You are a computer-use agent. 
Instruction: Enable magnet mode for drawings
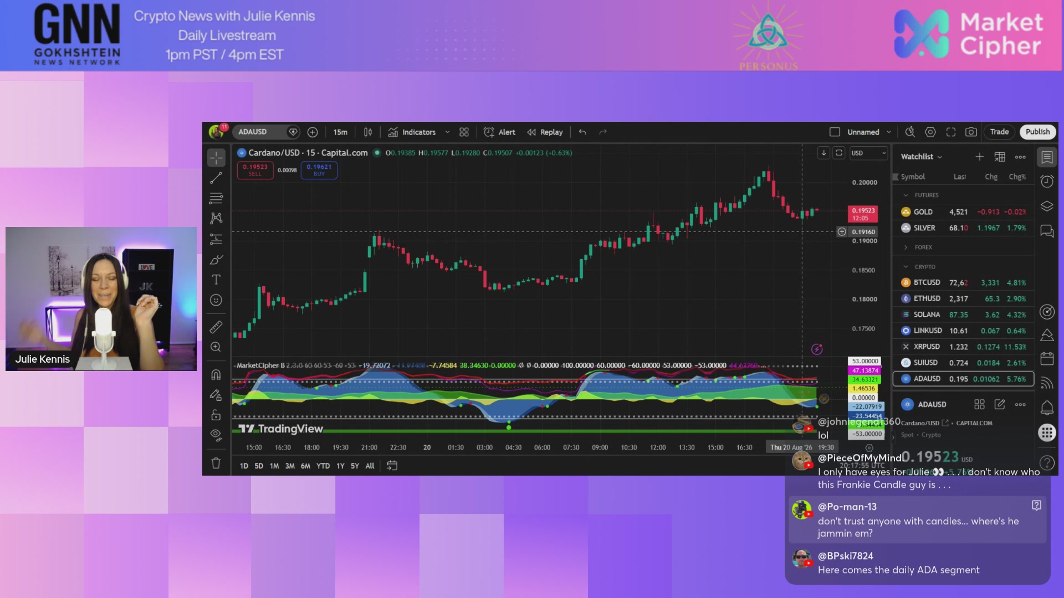(x=216, y=375)
